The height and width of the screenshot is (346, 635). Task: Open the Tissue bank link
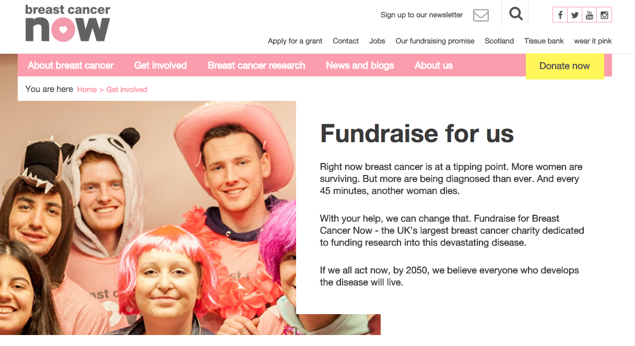click(544, 41)
